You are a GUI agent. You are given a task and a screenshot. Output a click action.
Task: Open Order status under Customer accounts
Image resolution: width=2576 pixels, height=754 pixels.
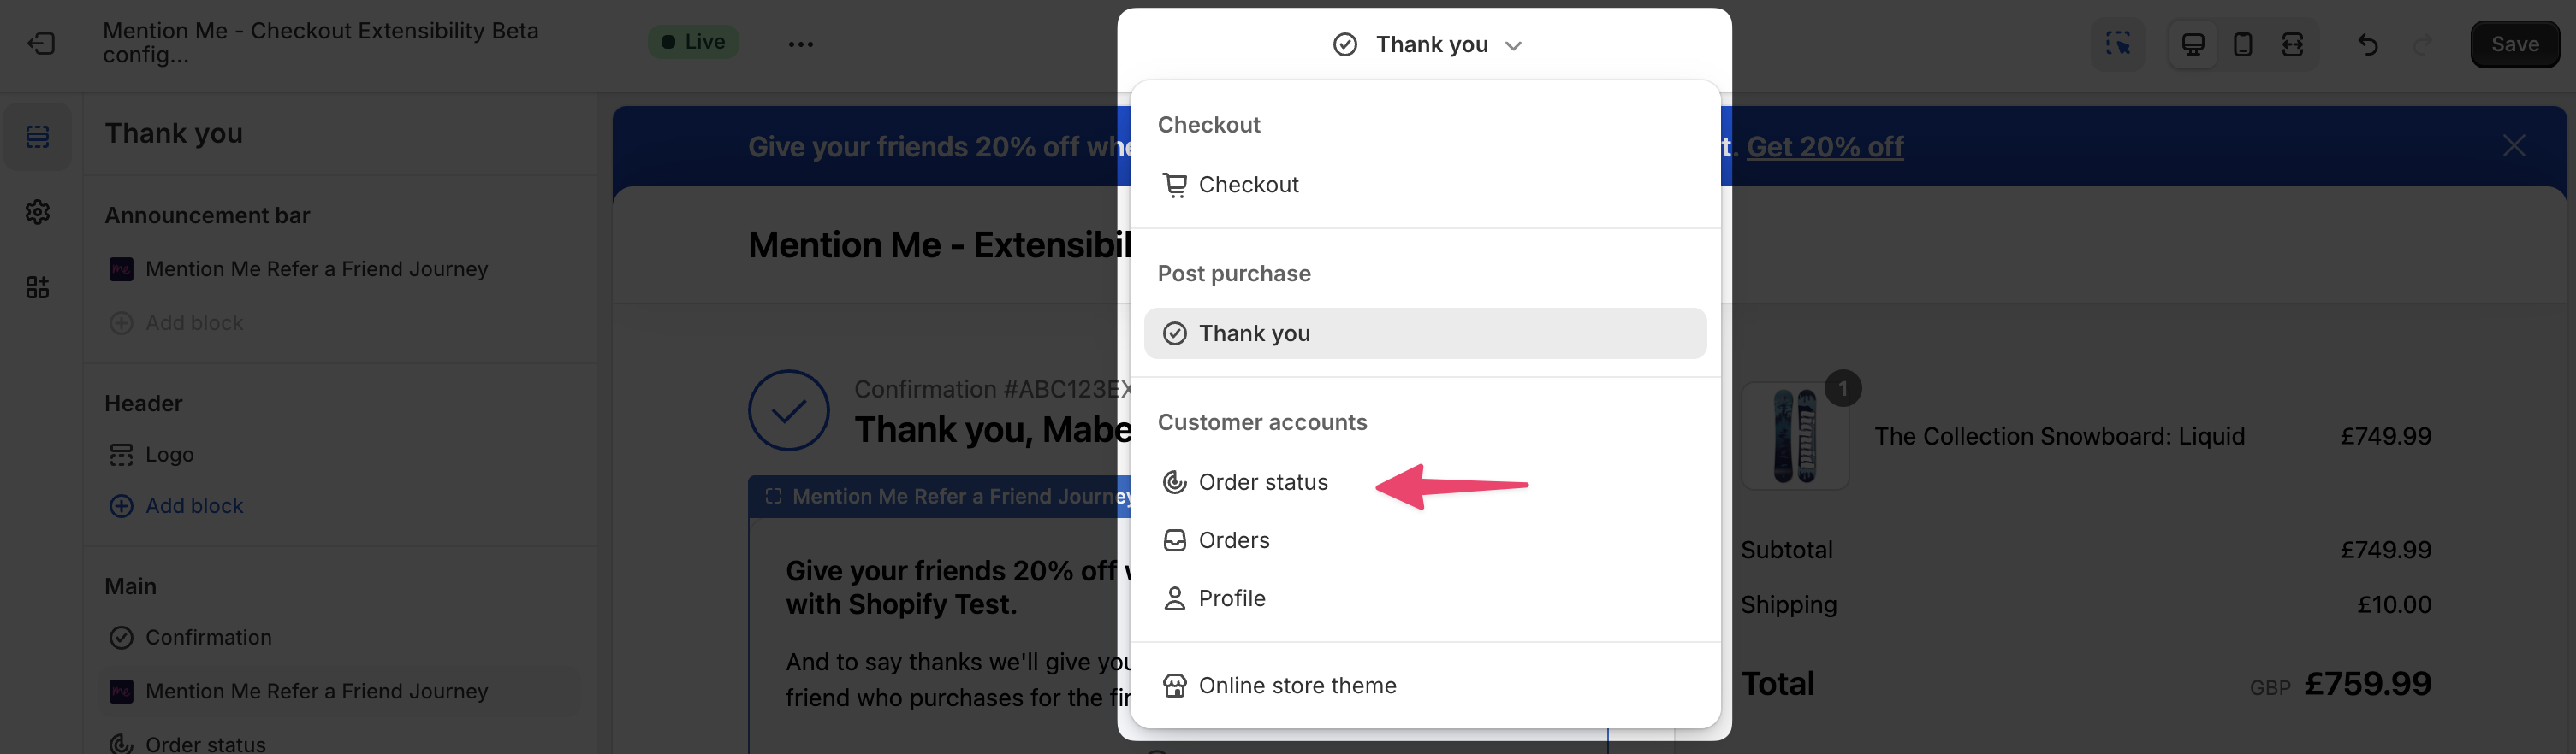point(1263,481)
